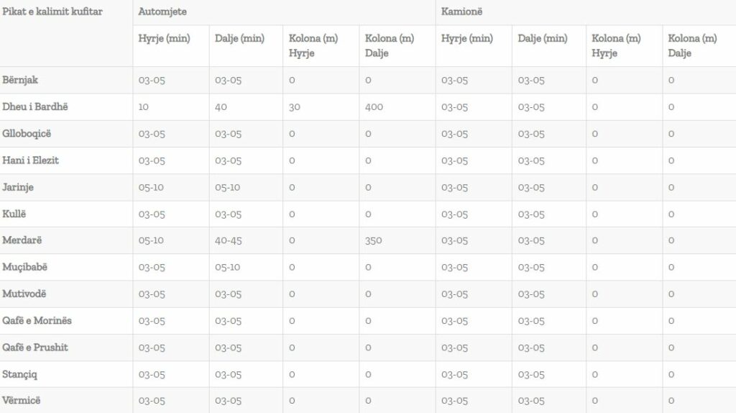
Task: Select the 350 queue value for Merdarë
Action: click(x=374, y=240)
